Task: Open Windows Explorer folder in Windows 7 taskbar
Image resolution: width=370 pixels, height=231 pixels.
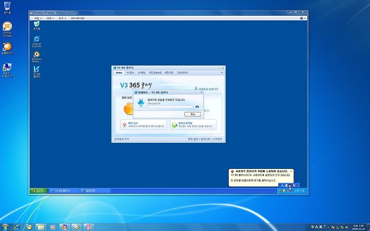Action: 41,227
